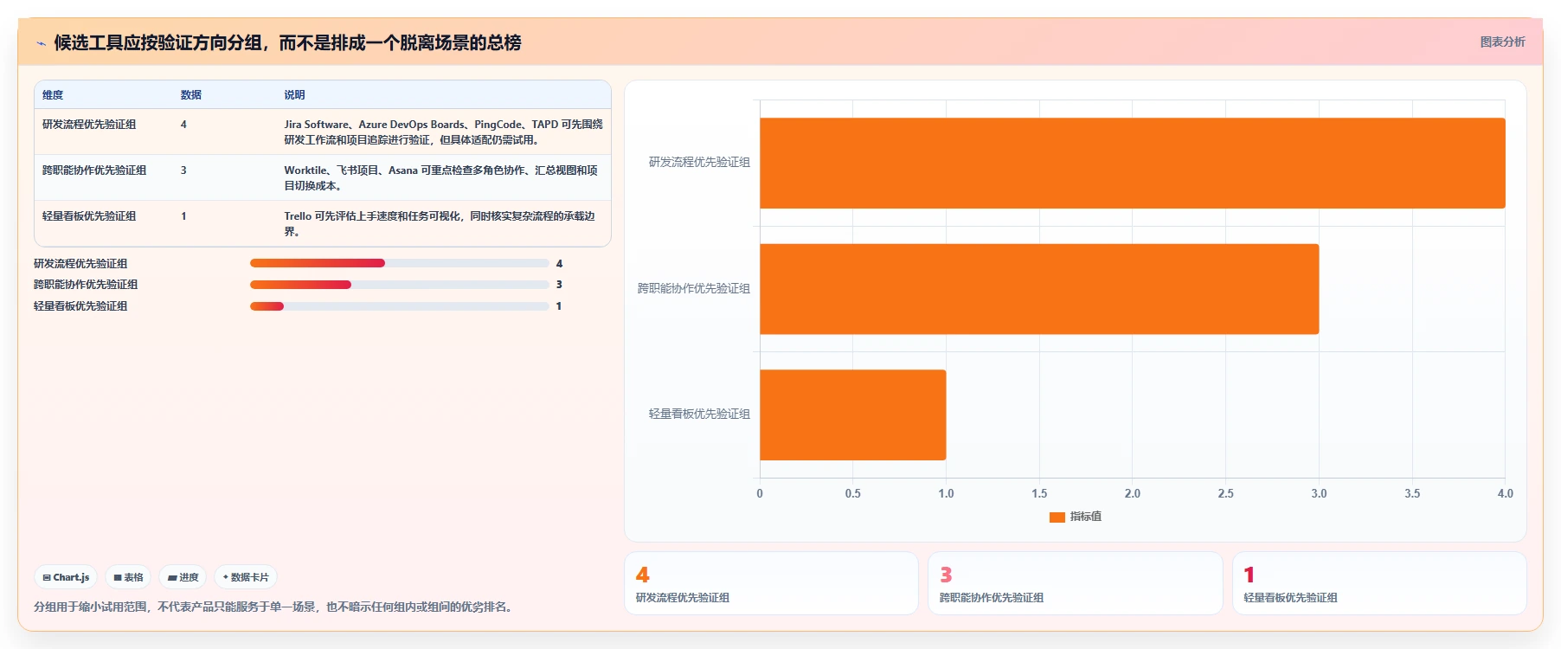
Task: Click the 研发流程优先验证组 progress row label
Action: (x=80, y=264)
